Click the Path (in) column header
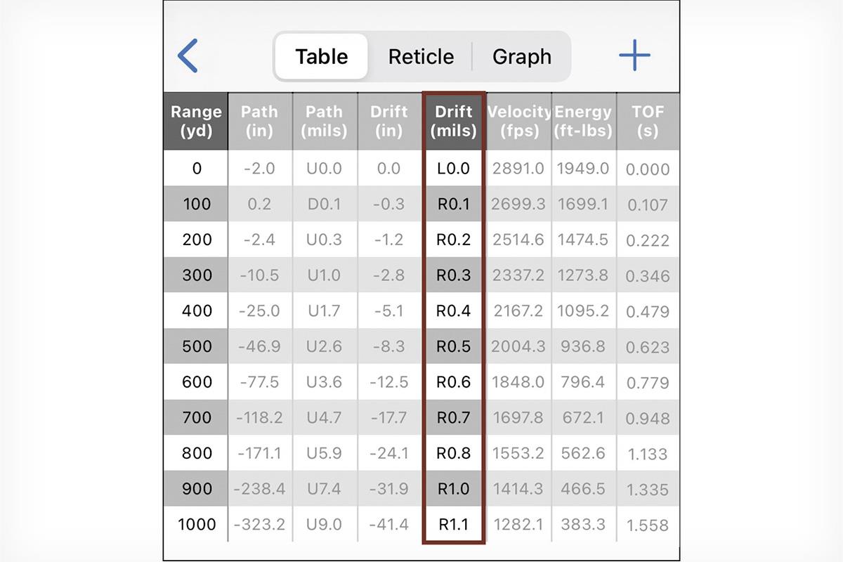The height and width of the screenshot is (562, 843). [259, 121]
